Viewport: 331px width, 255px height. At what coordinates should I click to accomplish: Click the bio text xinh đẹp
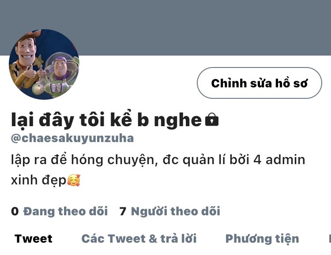point(39,181)
